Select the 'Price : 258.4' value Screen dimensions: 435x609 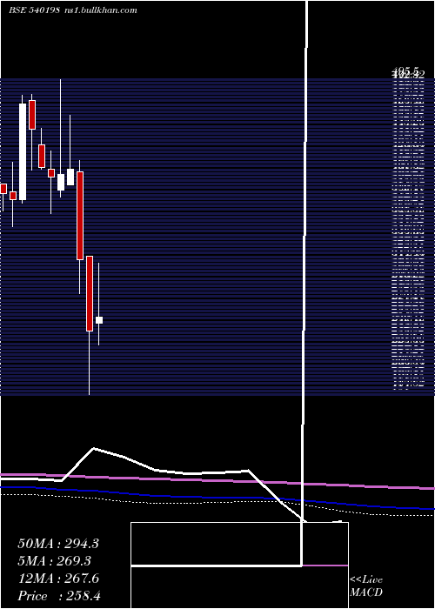[x=59, y=596]
